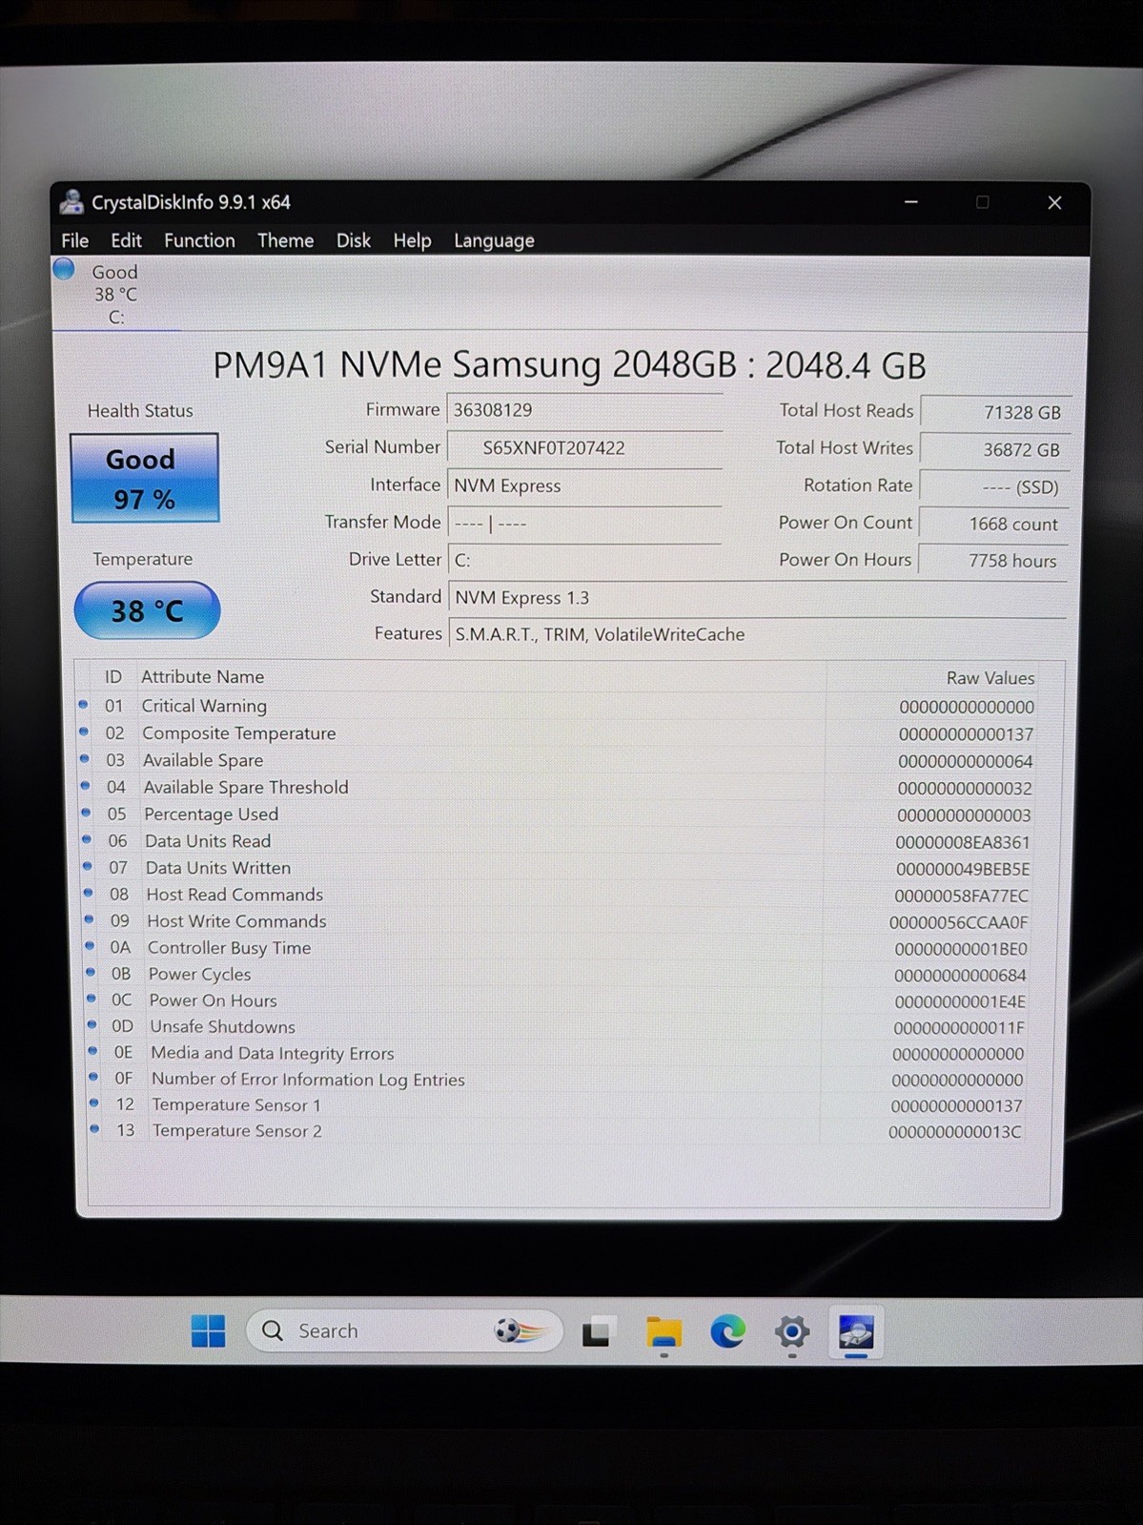This screenshot has width=1143, height=1525.
Task: Click the Serial Number field
Action: (584, 447)
